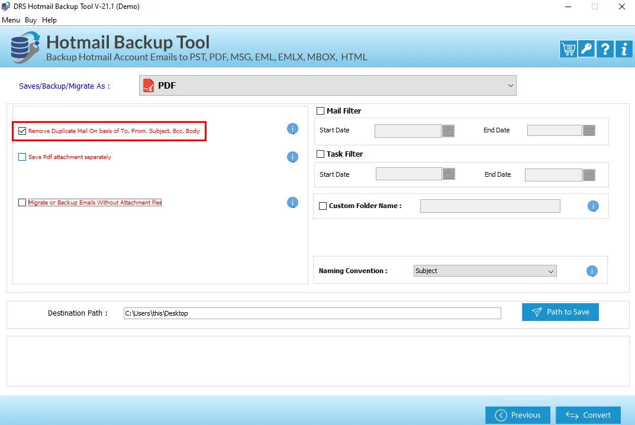
Task: Click the key activation icon
Action: [x=586, y=49]
